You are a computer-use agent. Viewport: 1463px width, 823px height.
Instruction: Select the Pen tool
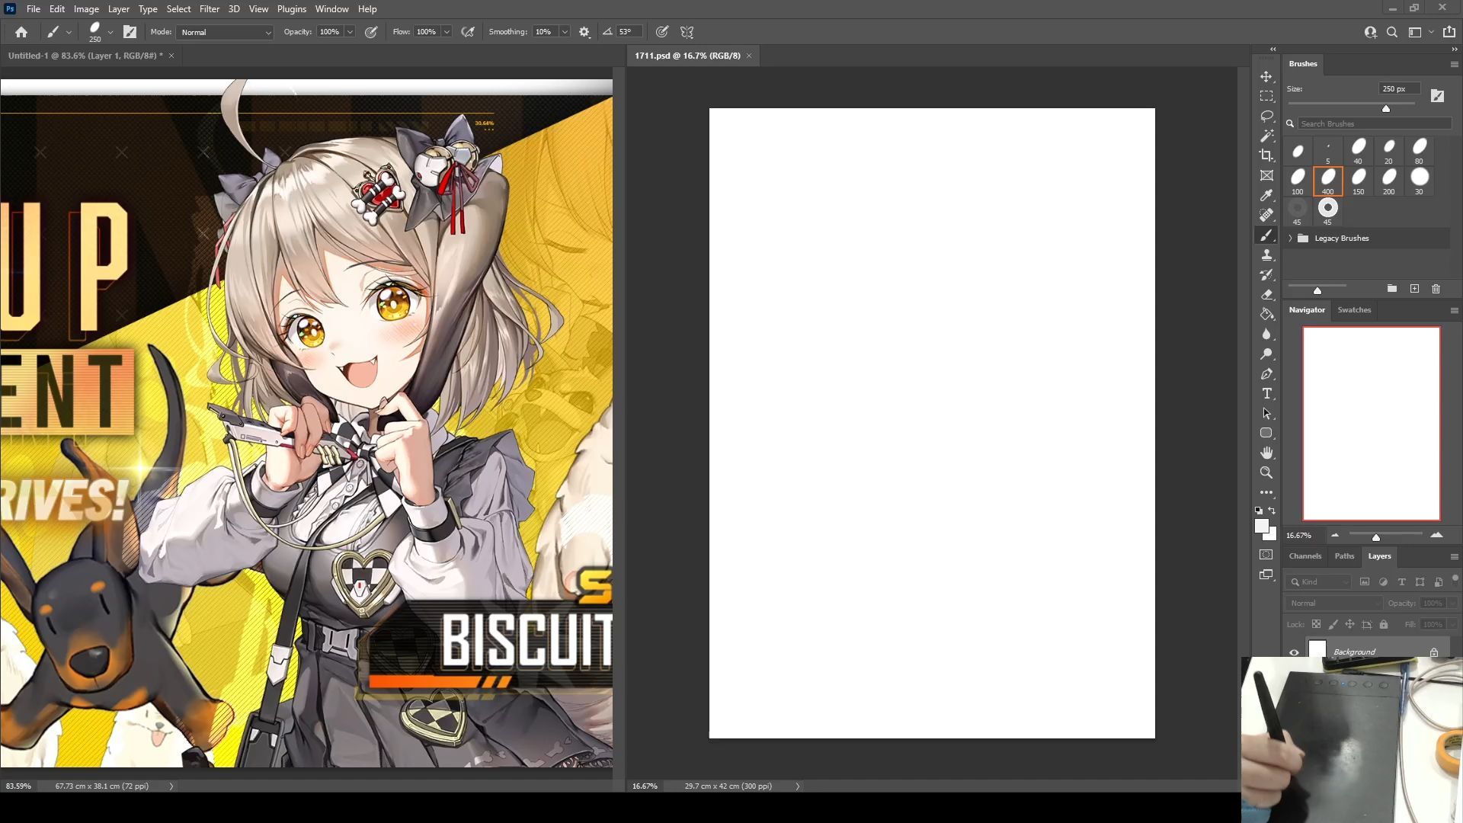coord(1266,374)
